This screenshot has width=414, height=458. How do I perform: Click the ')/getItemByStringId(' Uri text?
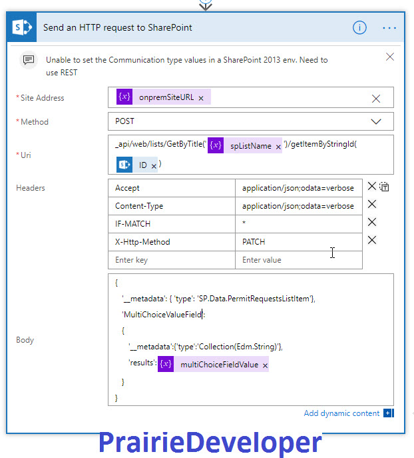[320, 144]
